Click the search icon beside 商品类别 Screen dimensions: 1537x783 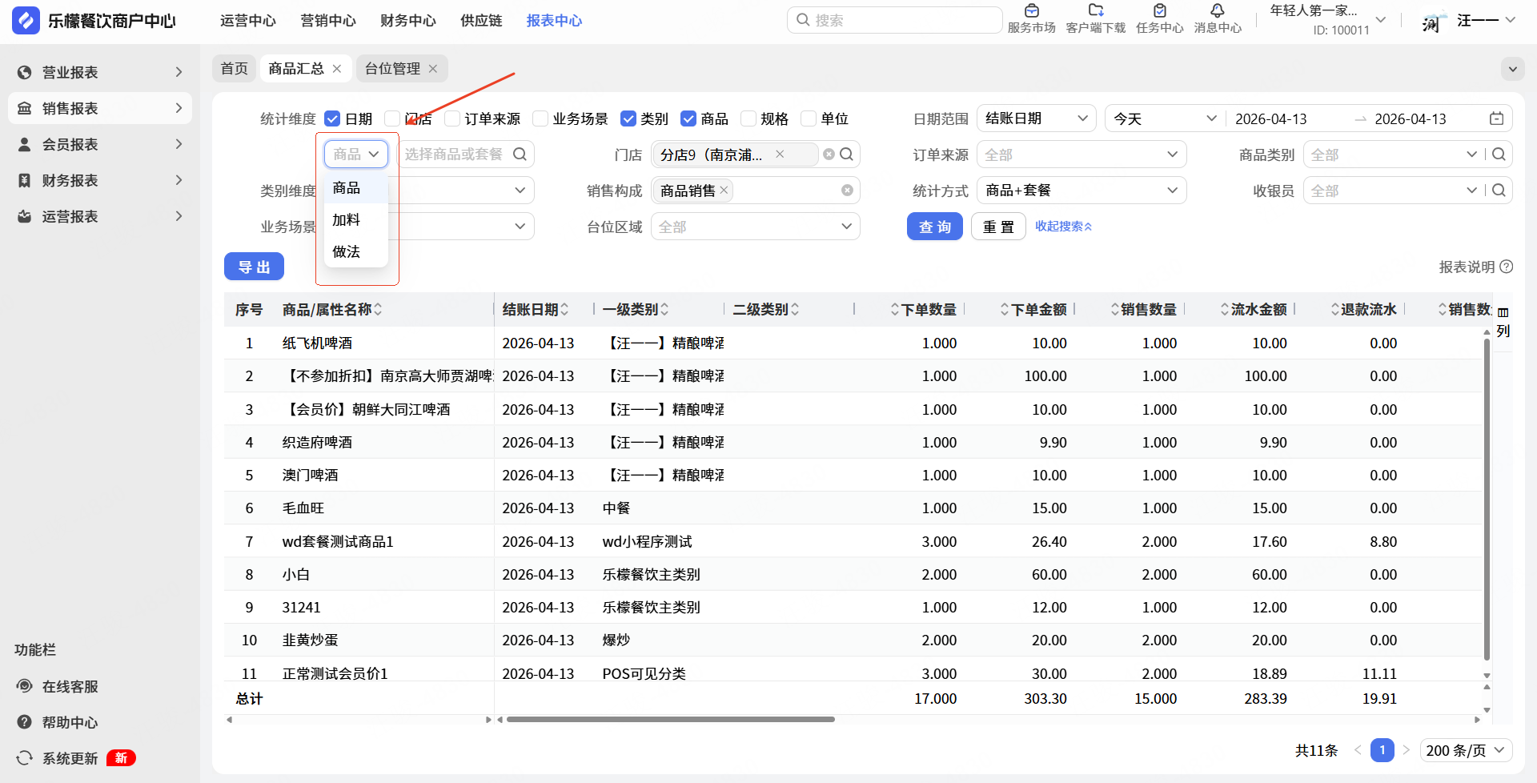1499,155
